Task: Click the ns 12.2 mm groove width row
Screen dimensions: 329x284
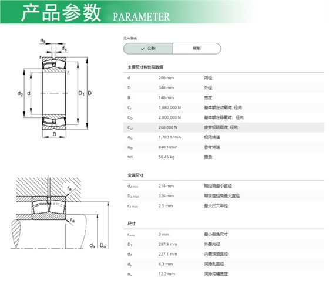Action: (224, 274)
